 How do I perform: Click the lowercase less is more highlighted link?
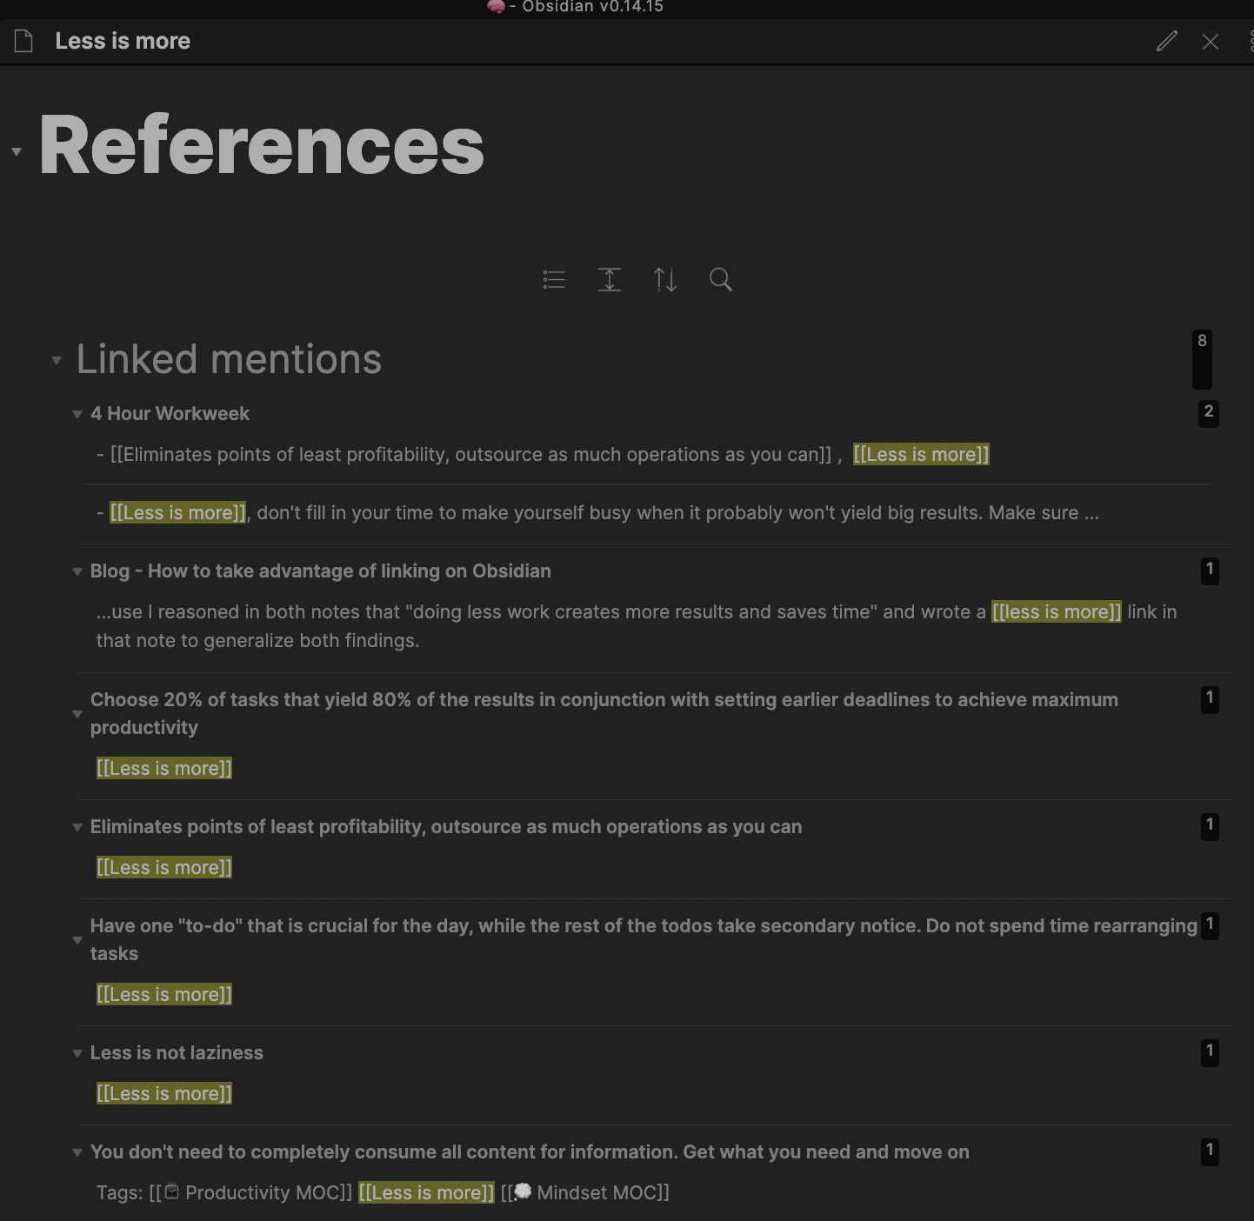point(1057,612)
